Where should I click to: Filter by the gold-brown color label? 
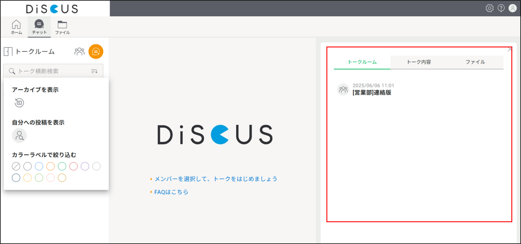coord(62,178)
